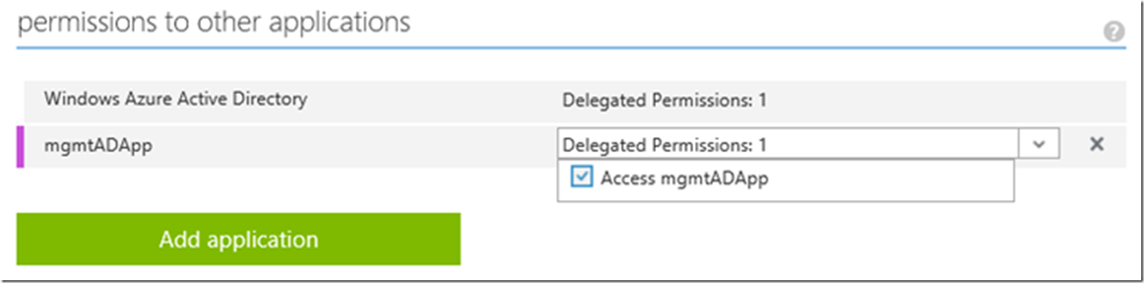Click the checkmark icon next to Access mgmtADApp
Viewport: 1144px width, 283px height.
coord(581,177)
